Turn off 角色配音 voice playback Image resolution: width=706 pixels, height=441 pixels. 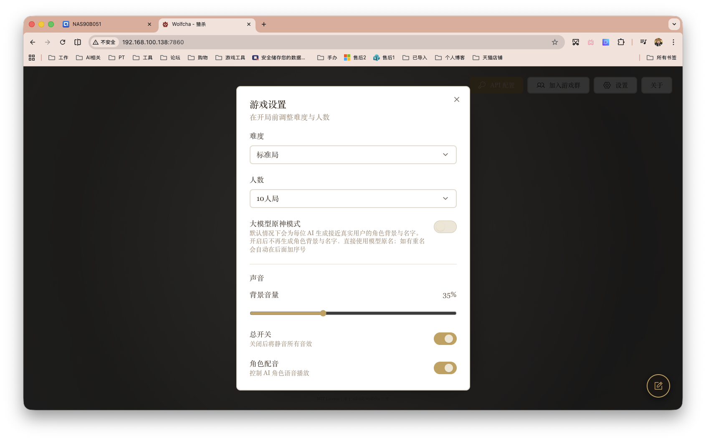[445, 368]
